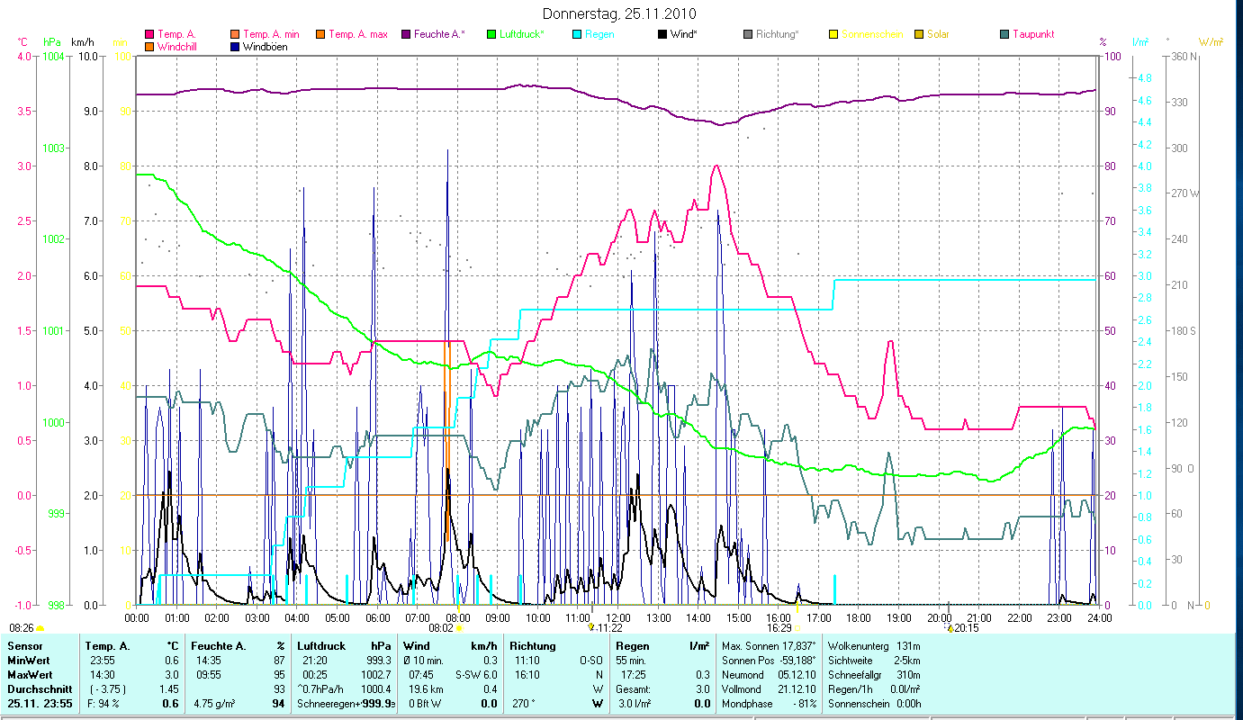Screen dimensions: 1243x720
Task: Click the Wind column header in table
Action: click(x=417, y=646)
